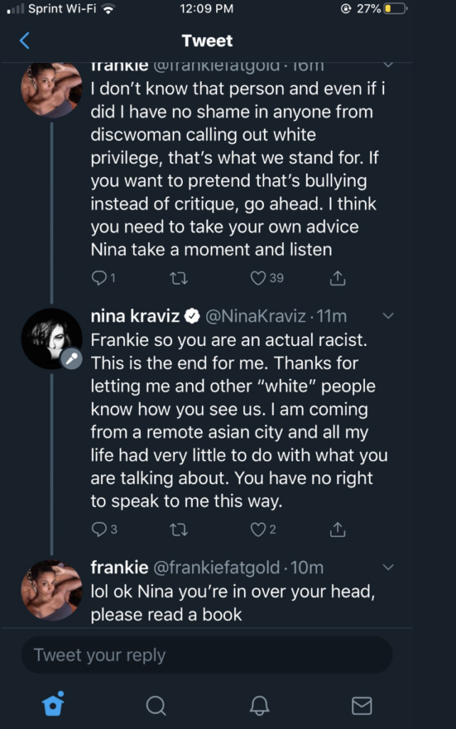Expand options chevron on top frankie tweet

[x=388, y=65]
